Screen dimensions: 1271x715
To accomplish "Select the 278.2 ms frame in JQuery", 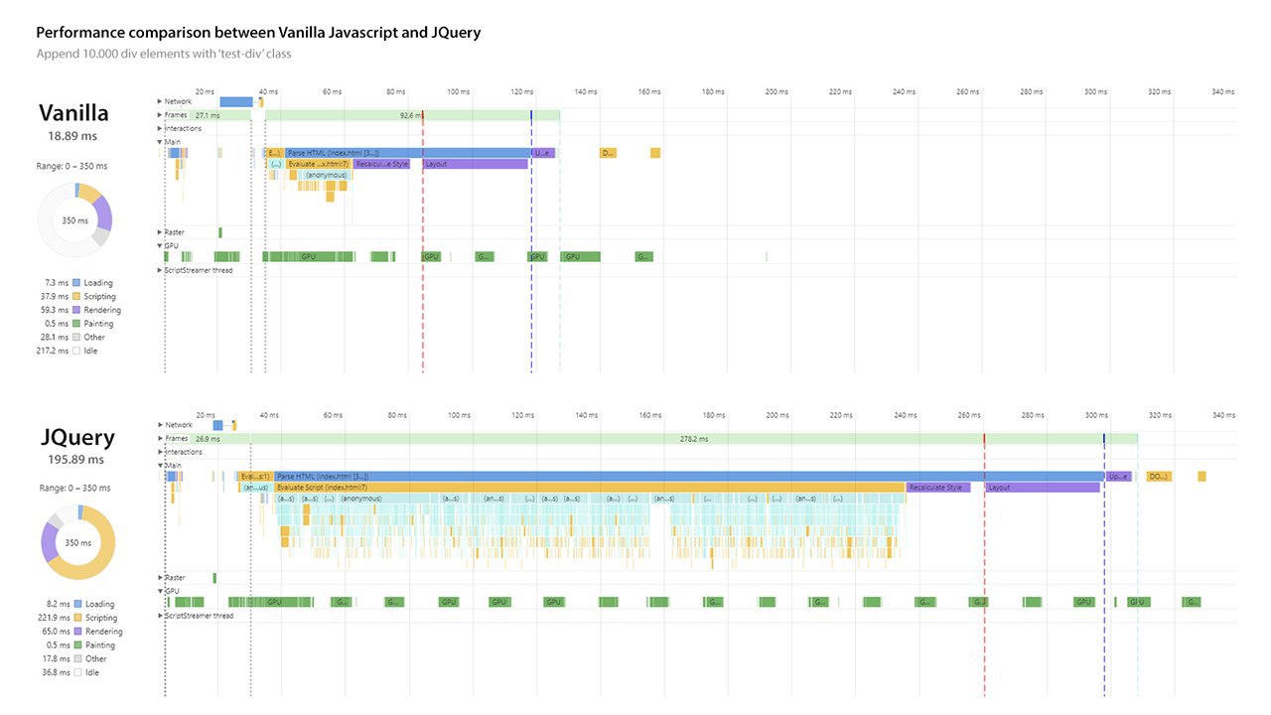I will pyautogui.click(x=694, y=438).
